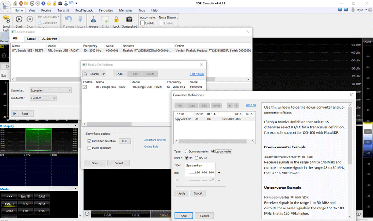Image resolution: width=373 pixels, height=221 pixels.
Task: Click the blue cone icon in quick access toolbar
Action: [66, 3]
